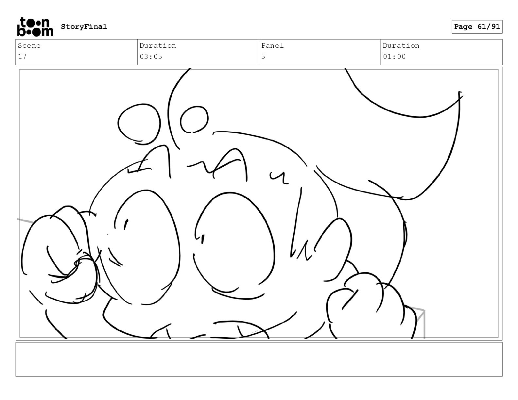Click the scene duration value 03:05

tap(151, 57)
